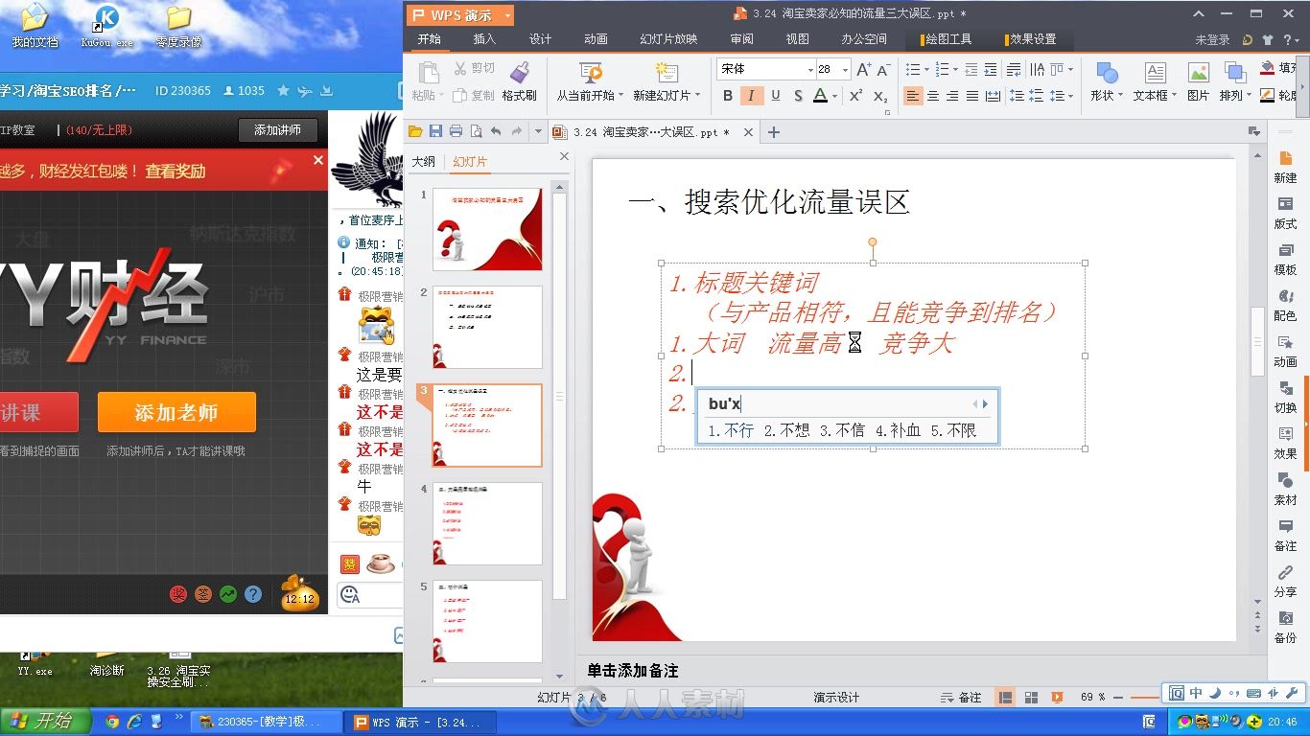This screenshot has height=736, width=1310.
Task: Switch to the 幻灯片放映 ribbon tab
Action: click(x=668, y=39)
